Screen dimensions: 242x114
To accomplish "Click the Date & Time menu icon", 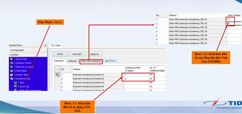I will coord(11,59).
